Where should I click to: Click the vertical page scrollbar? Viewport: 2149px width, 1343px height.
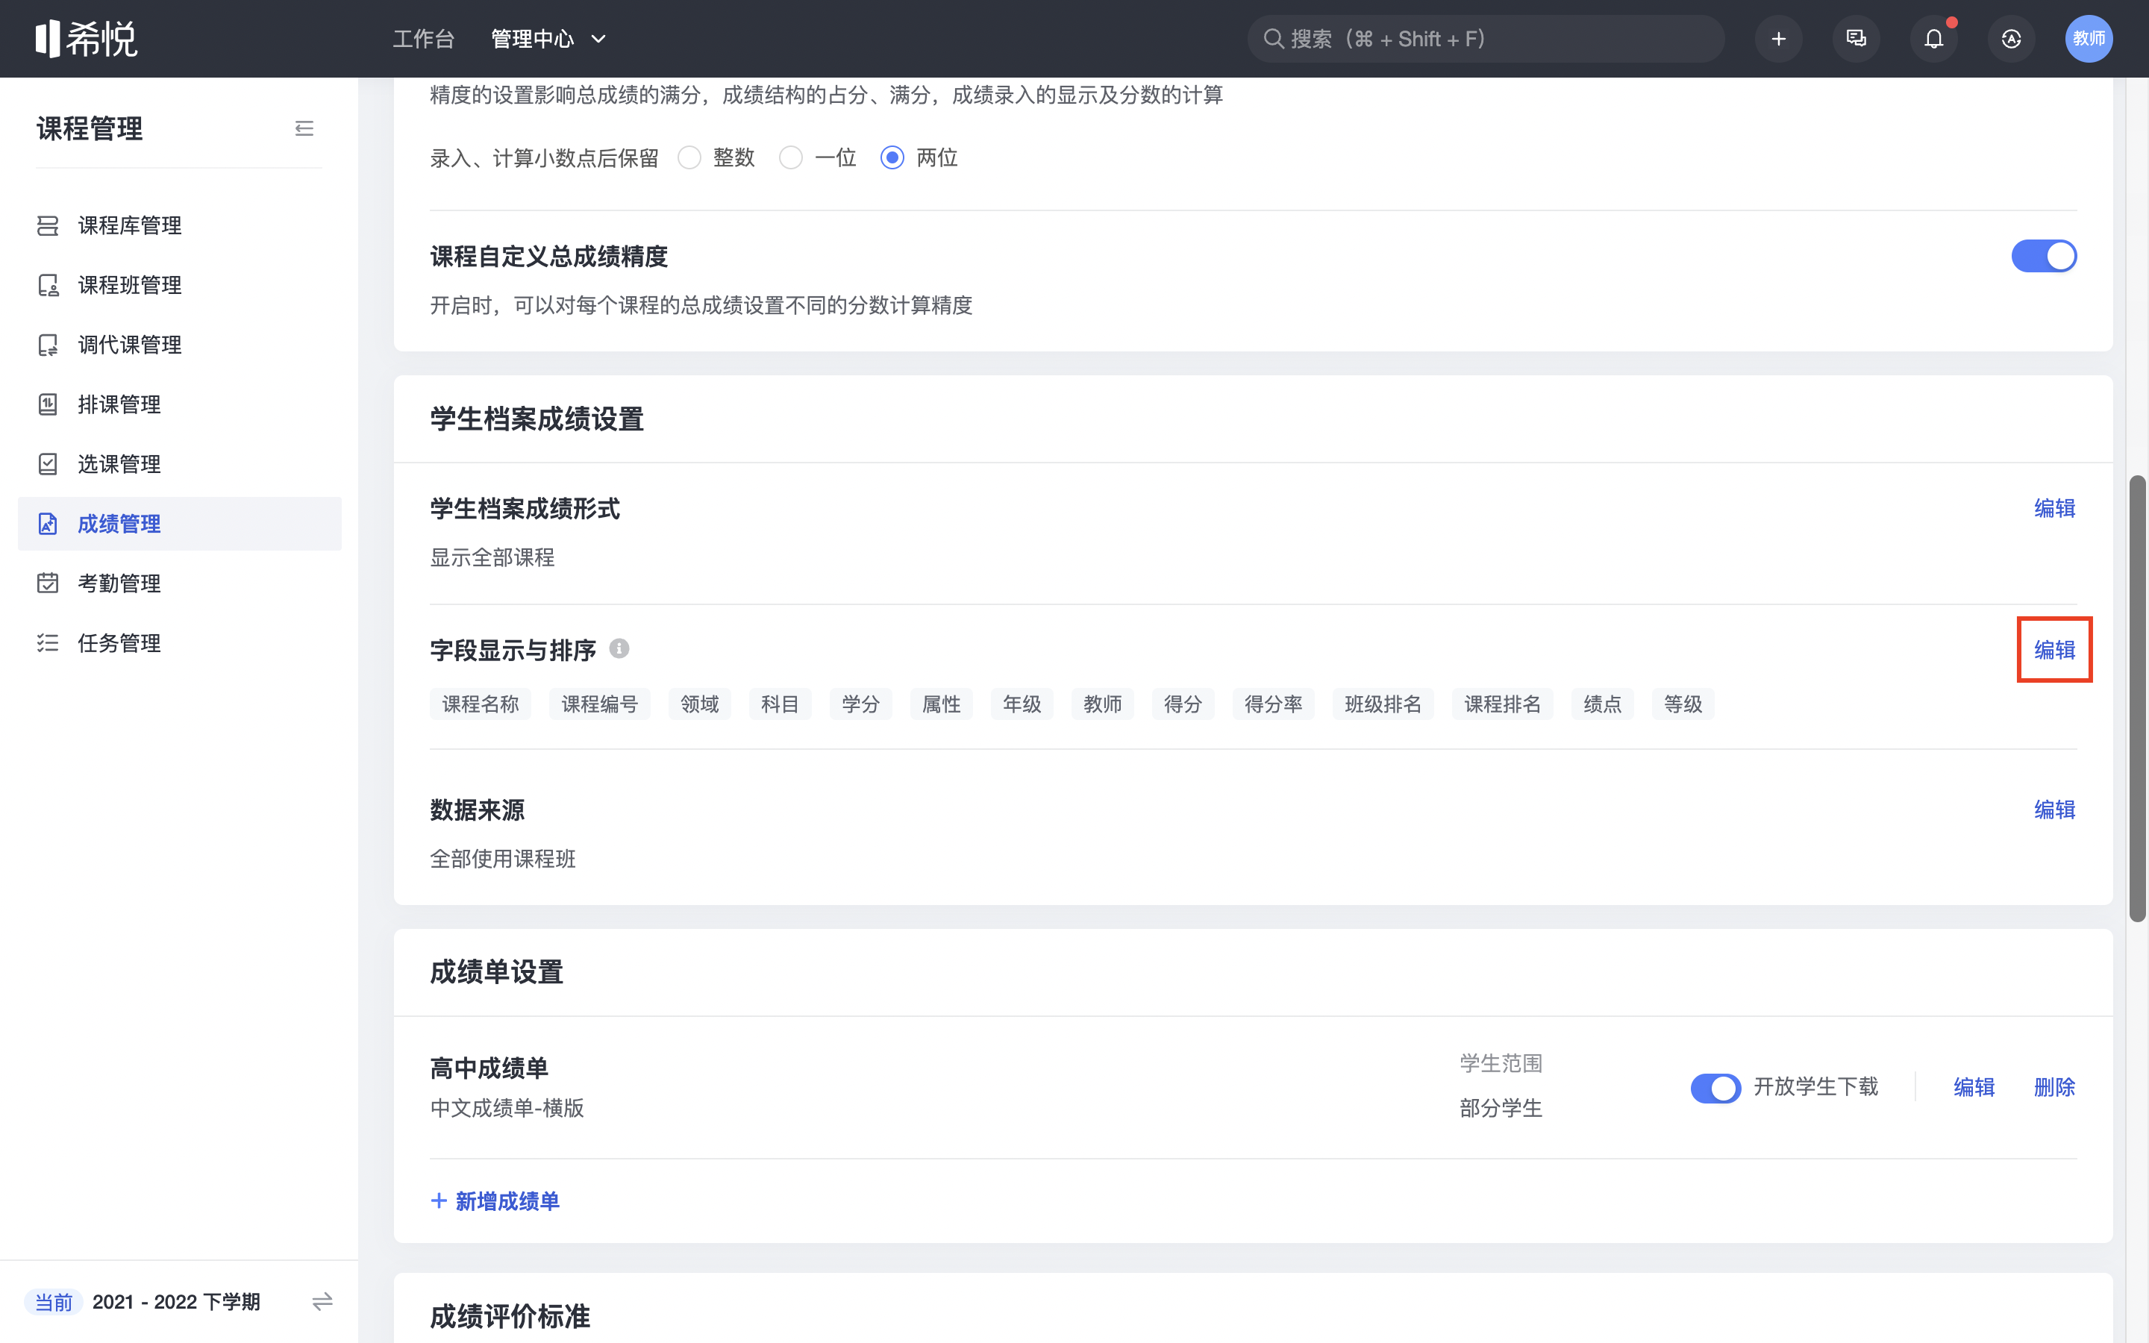[2138, 699]
